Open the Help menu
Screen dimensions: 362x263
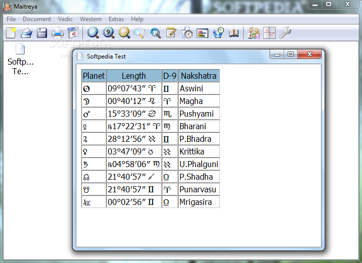coord(137,19)
